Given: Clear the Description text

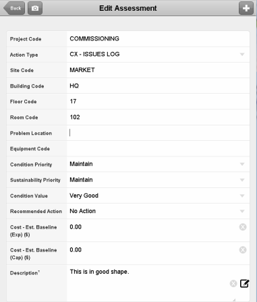Looking at the screenshot, I should click(233, 284).
